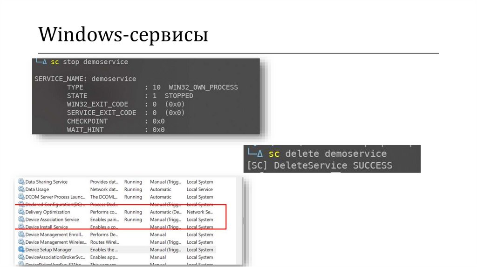
Task: Select the Data Sharing Service name
Action: [x=46, y=182]
